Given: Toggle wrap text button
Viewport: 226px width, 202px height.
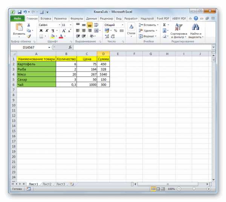Looking at the screenshot, I should click(x=96, y=25).
